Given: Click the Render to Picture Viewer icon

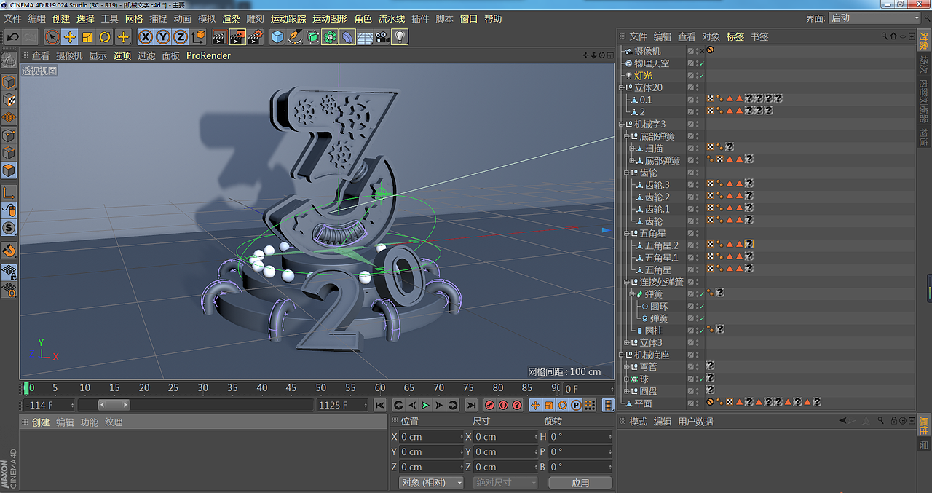Looking at the screenshot, I should (237, 37).
